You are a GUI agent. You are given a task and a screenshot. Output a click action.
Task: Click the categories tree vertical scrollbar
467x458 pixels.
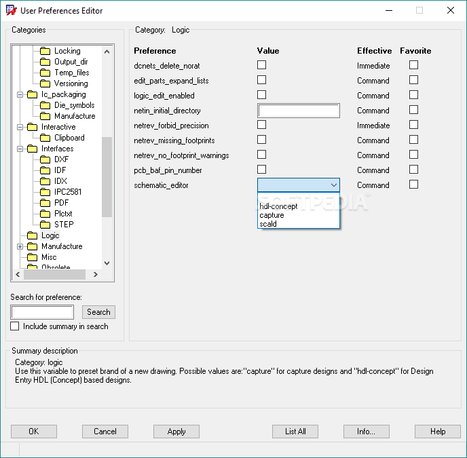pos(107,176)
